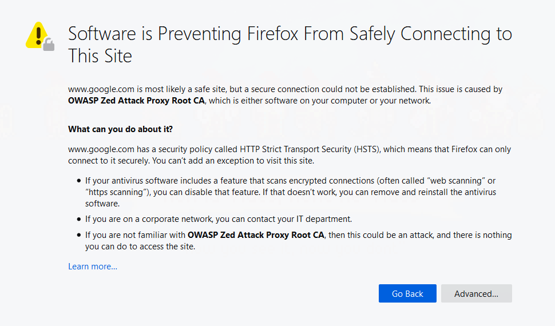
Task: Click bullet dot beside the corporate network item
Action: (78, 219)
